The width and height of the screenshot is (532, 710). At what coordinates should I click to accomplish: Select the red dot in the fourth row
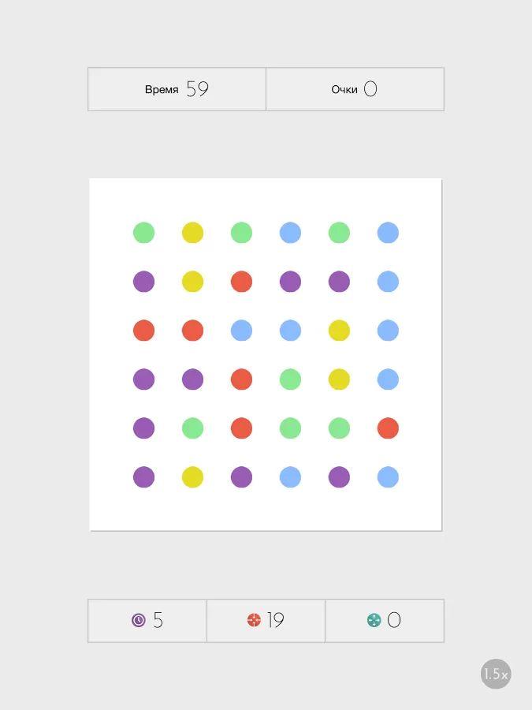[x=242, y=379]
